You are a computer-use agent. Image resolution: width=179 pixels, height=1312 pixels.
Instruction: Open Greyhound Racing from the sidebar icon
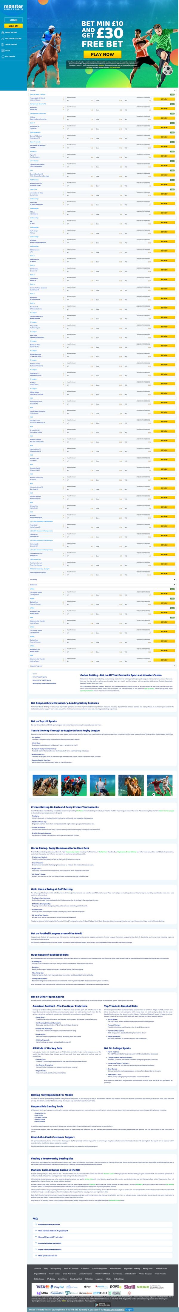(3, 39)
